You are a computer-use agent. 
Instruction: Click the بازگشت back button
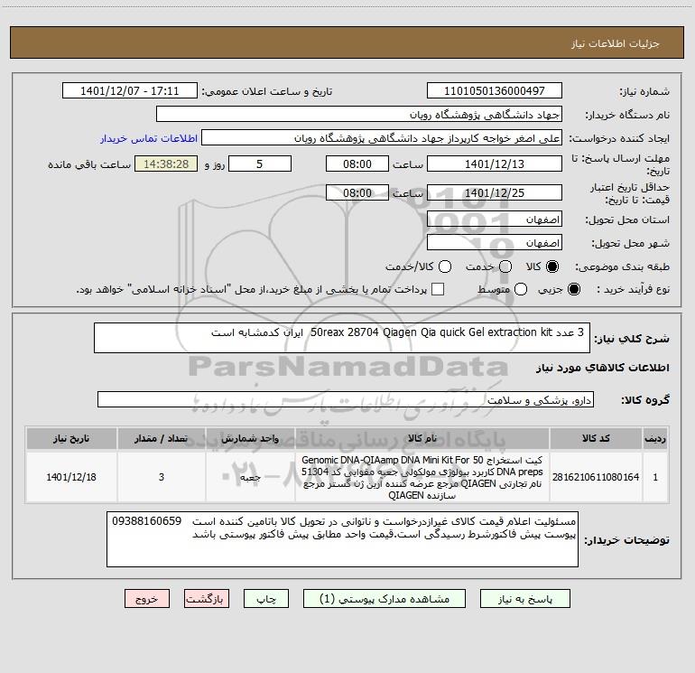coord(207,599)
